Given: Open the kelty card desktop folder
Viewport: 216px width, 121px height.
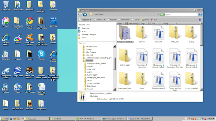Looking at the screenshot, I should point(29,105).
